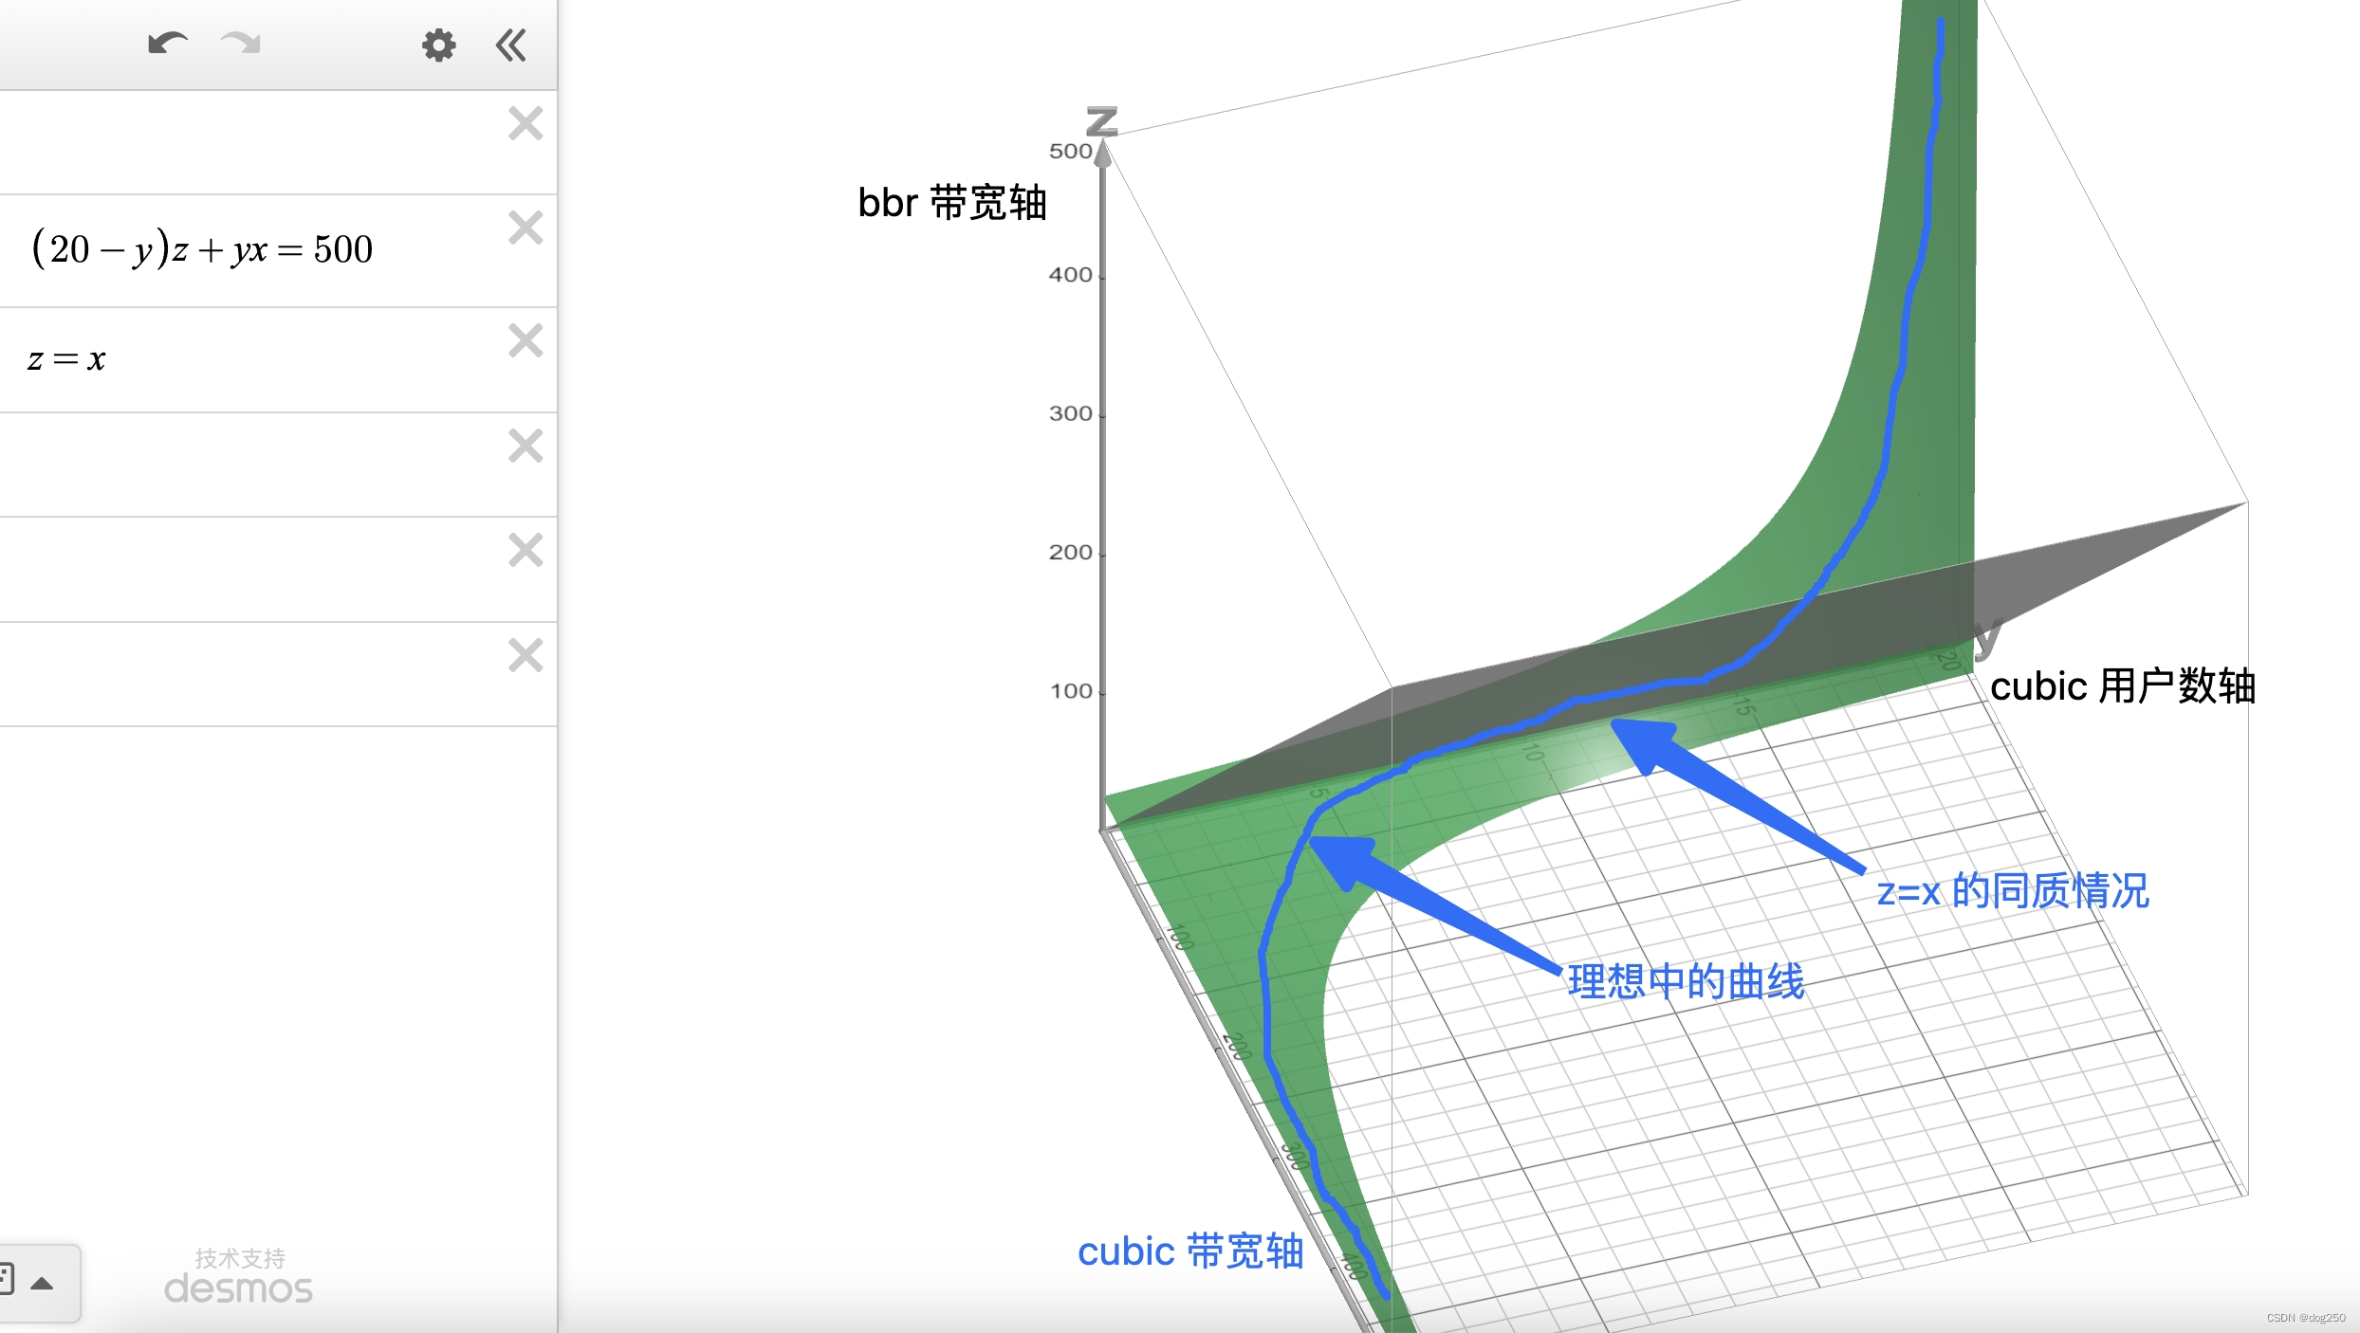Open the desmos logo link
This screenshot has height=1333, width=2360.
tap(238, 1288)
